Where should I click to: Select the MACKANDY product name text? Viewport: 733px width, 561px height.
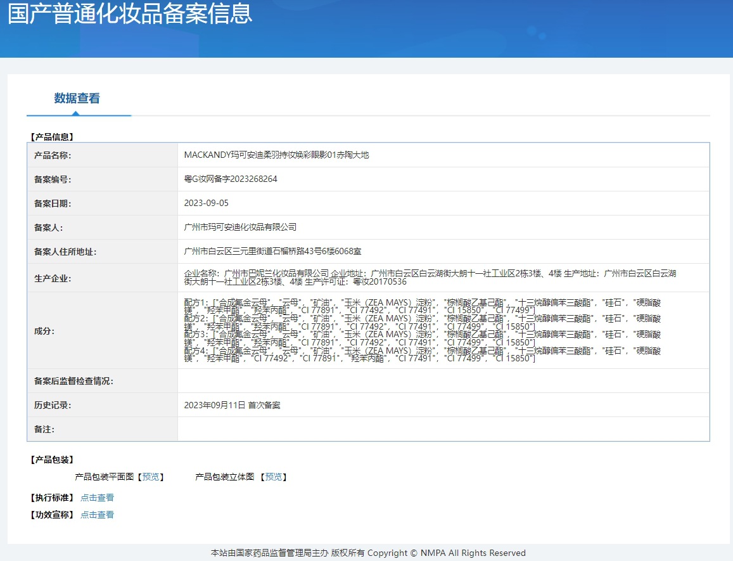click(x=276, y=155)
